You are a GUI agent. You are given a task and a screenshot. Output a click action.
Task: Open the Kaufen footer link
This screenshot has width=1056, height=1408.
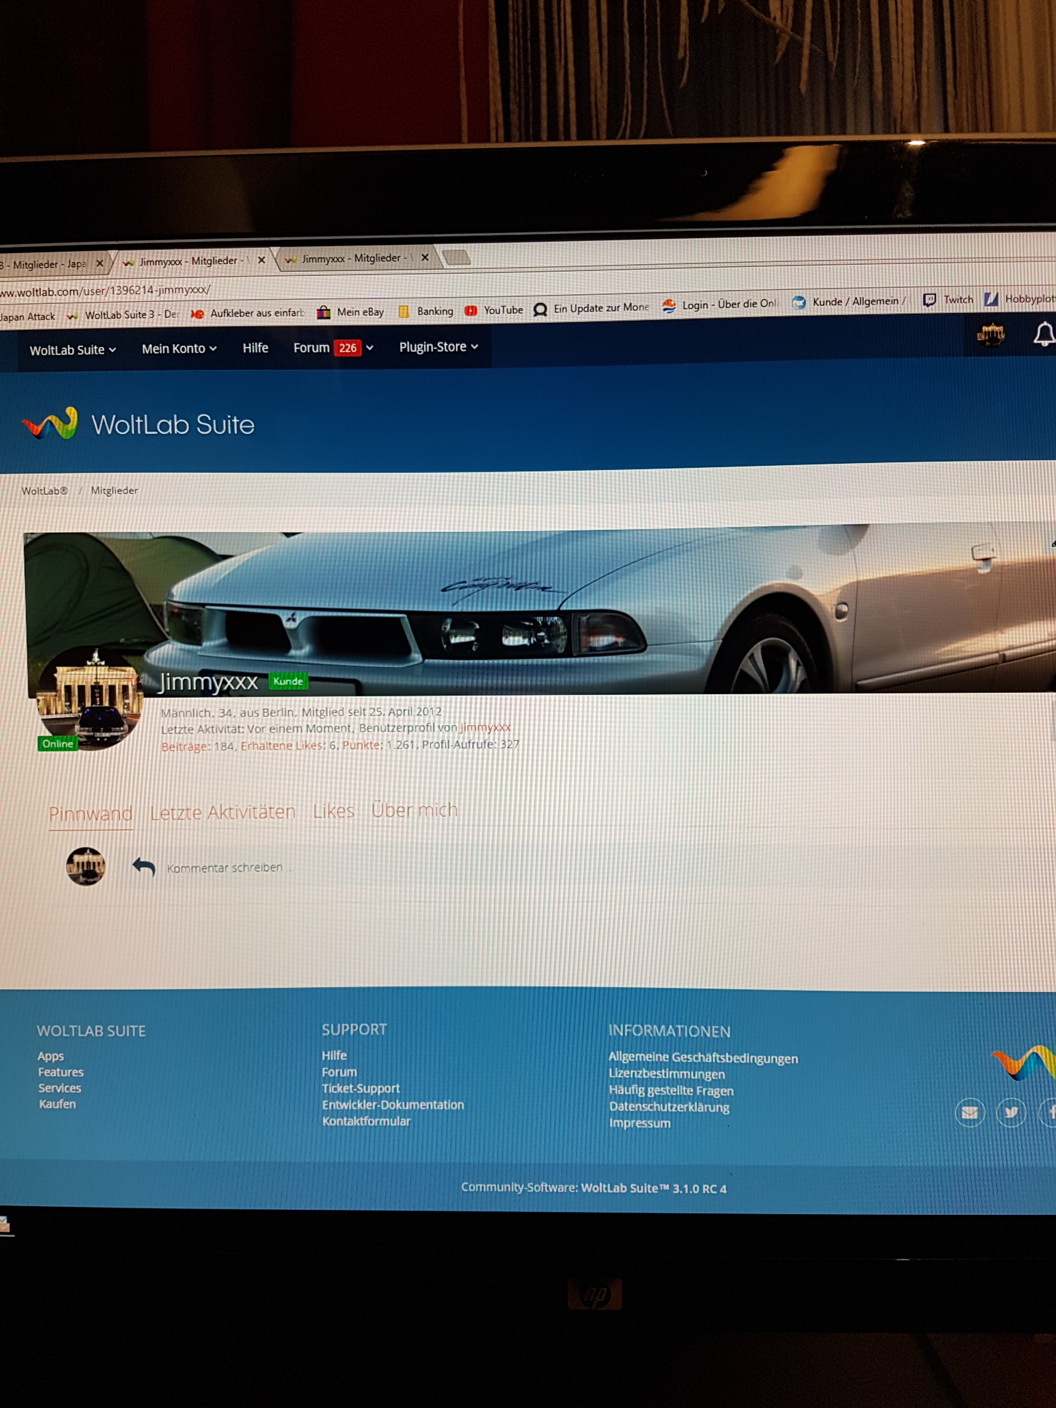57,1104
